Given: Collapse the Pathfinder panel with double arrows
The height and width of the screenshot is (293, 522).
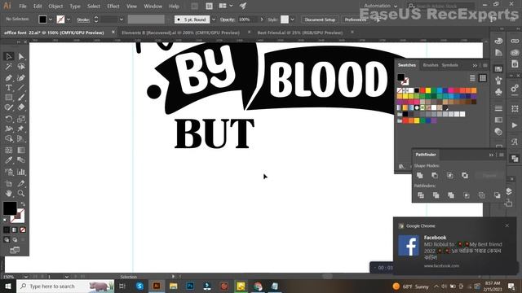Looking at the screenshot, I should tap(491, 155).
